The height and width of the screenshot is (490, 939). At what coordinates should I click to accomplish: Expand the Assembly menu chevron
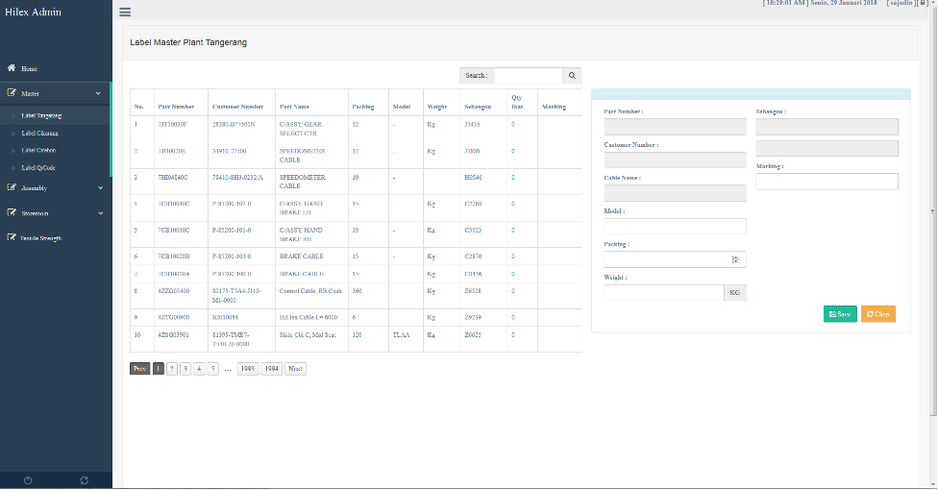(100, 187)
